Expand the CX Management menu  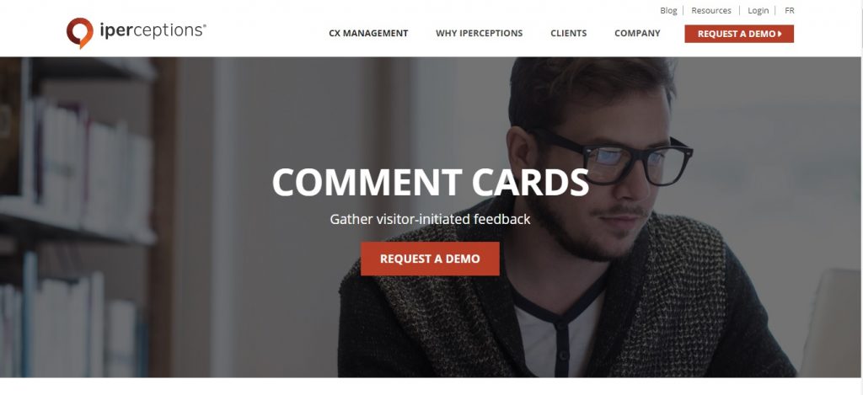click(x=368, y=34)
